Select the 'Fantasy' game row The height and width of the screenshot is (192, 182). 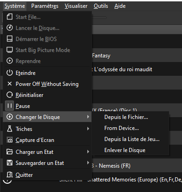pyautogui.click(x=137, y=56)
